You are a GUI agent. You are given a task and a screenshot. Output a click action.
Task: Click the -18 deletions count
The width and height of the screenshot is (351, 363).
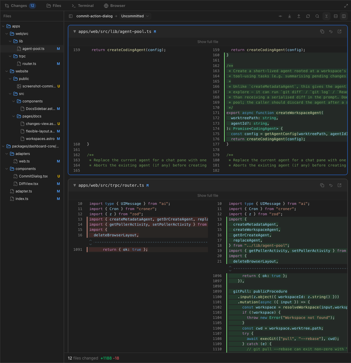[x=116, y=358]
